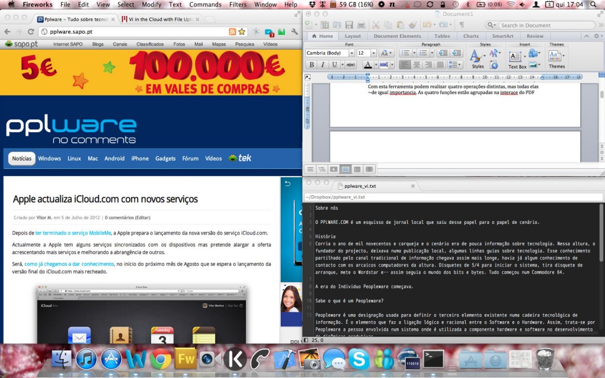This screenshot has height=378, width=605.
Task: Select Justify alignment in Word
Action: pos(440,64)
